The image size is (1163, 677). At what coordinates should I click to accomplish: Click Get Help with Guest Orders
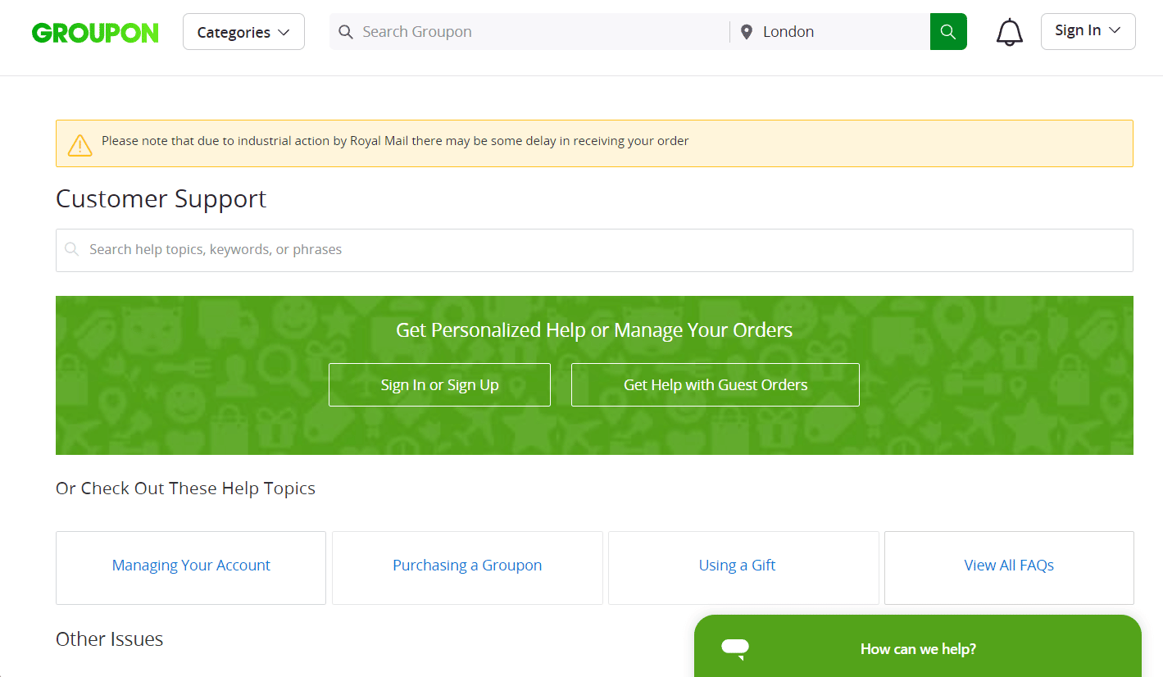tap(715, 384)
